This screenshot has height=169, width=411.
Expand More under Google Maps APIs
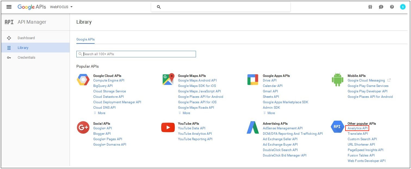click(x=184, y=113)
